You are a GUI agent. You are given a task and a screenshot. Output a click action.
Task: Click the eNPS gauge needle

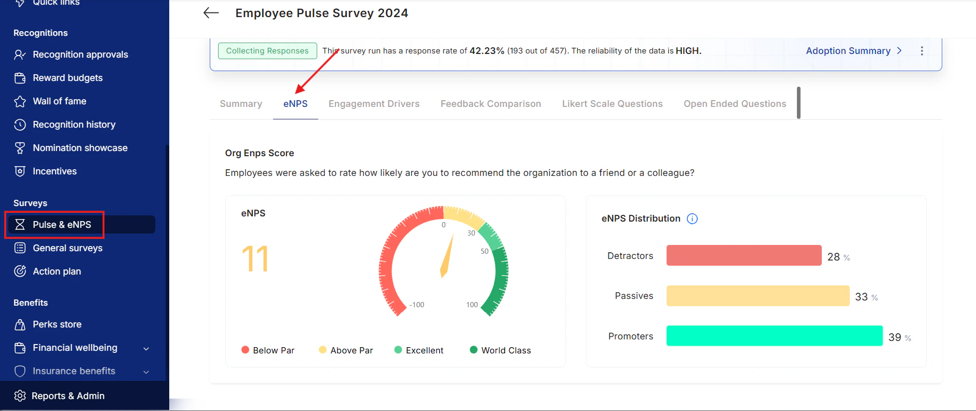(446, 255)
